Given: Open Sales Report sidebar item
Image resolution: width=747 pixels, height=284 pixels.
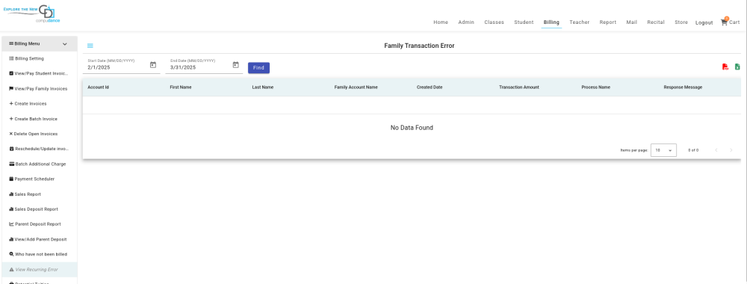Looking at the screenshot, I should 40,194.
